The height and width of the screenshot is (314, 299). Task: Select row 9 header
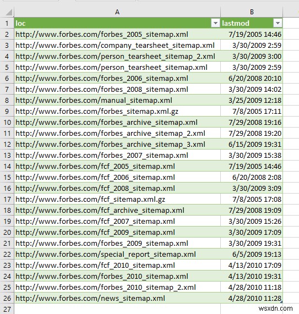coord(7,111)
